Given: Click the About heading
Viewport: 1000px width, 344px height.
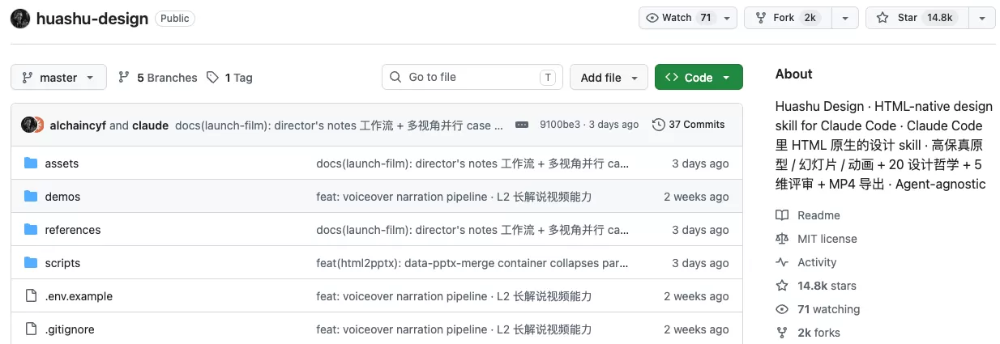Looking at the screenshot, I should [793, 74].
